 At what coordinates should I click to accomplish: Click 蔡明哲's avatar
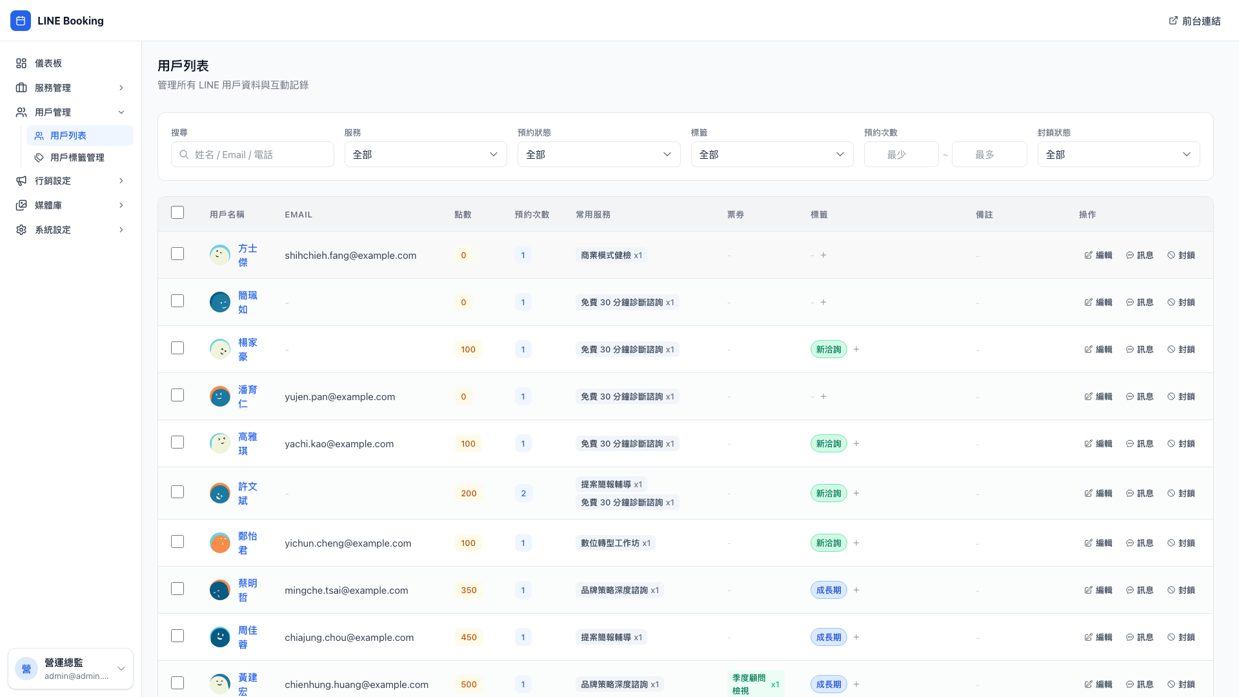coord(220,590)
